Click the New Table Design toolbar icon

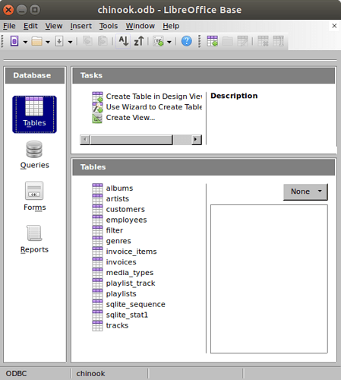212,41
